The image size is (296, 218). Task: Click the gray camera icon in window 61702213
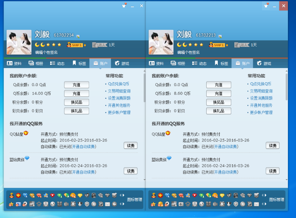[181, 204]
